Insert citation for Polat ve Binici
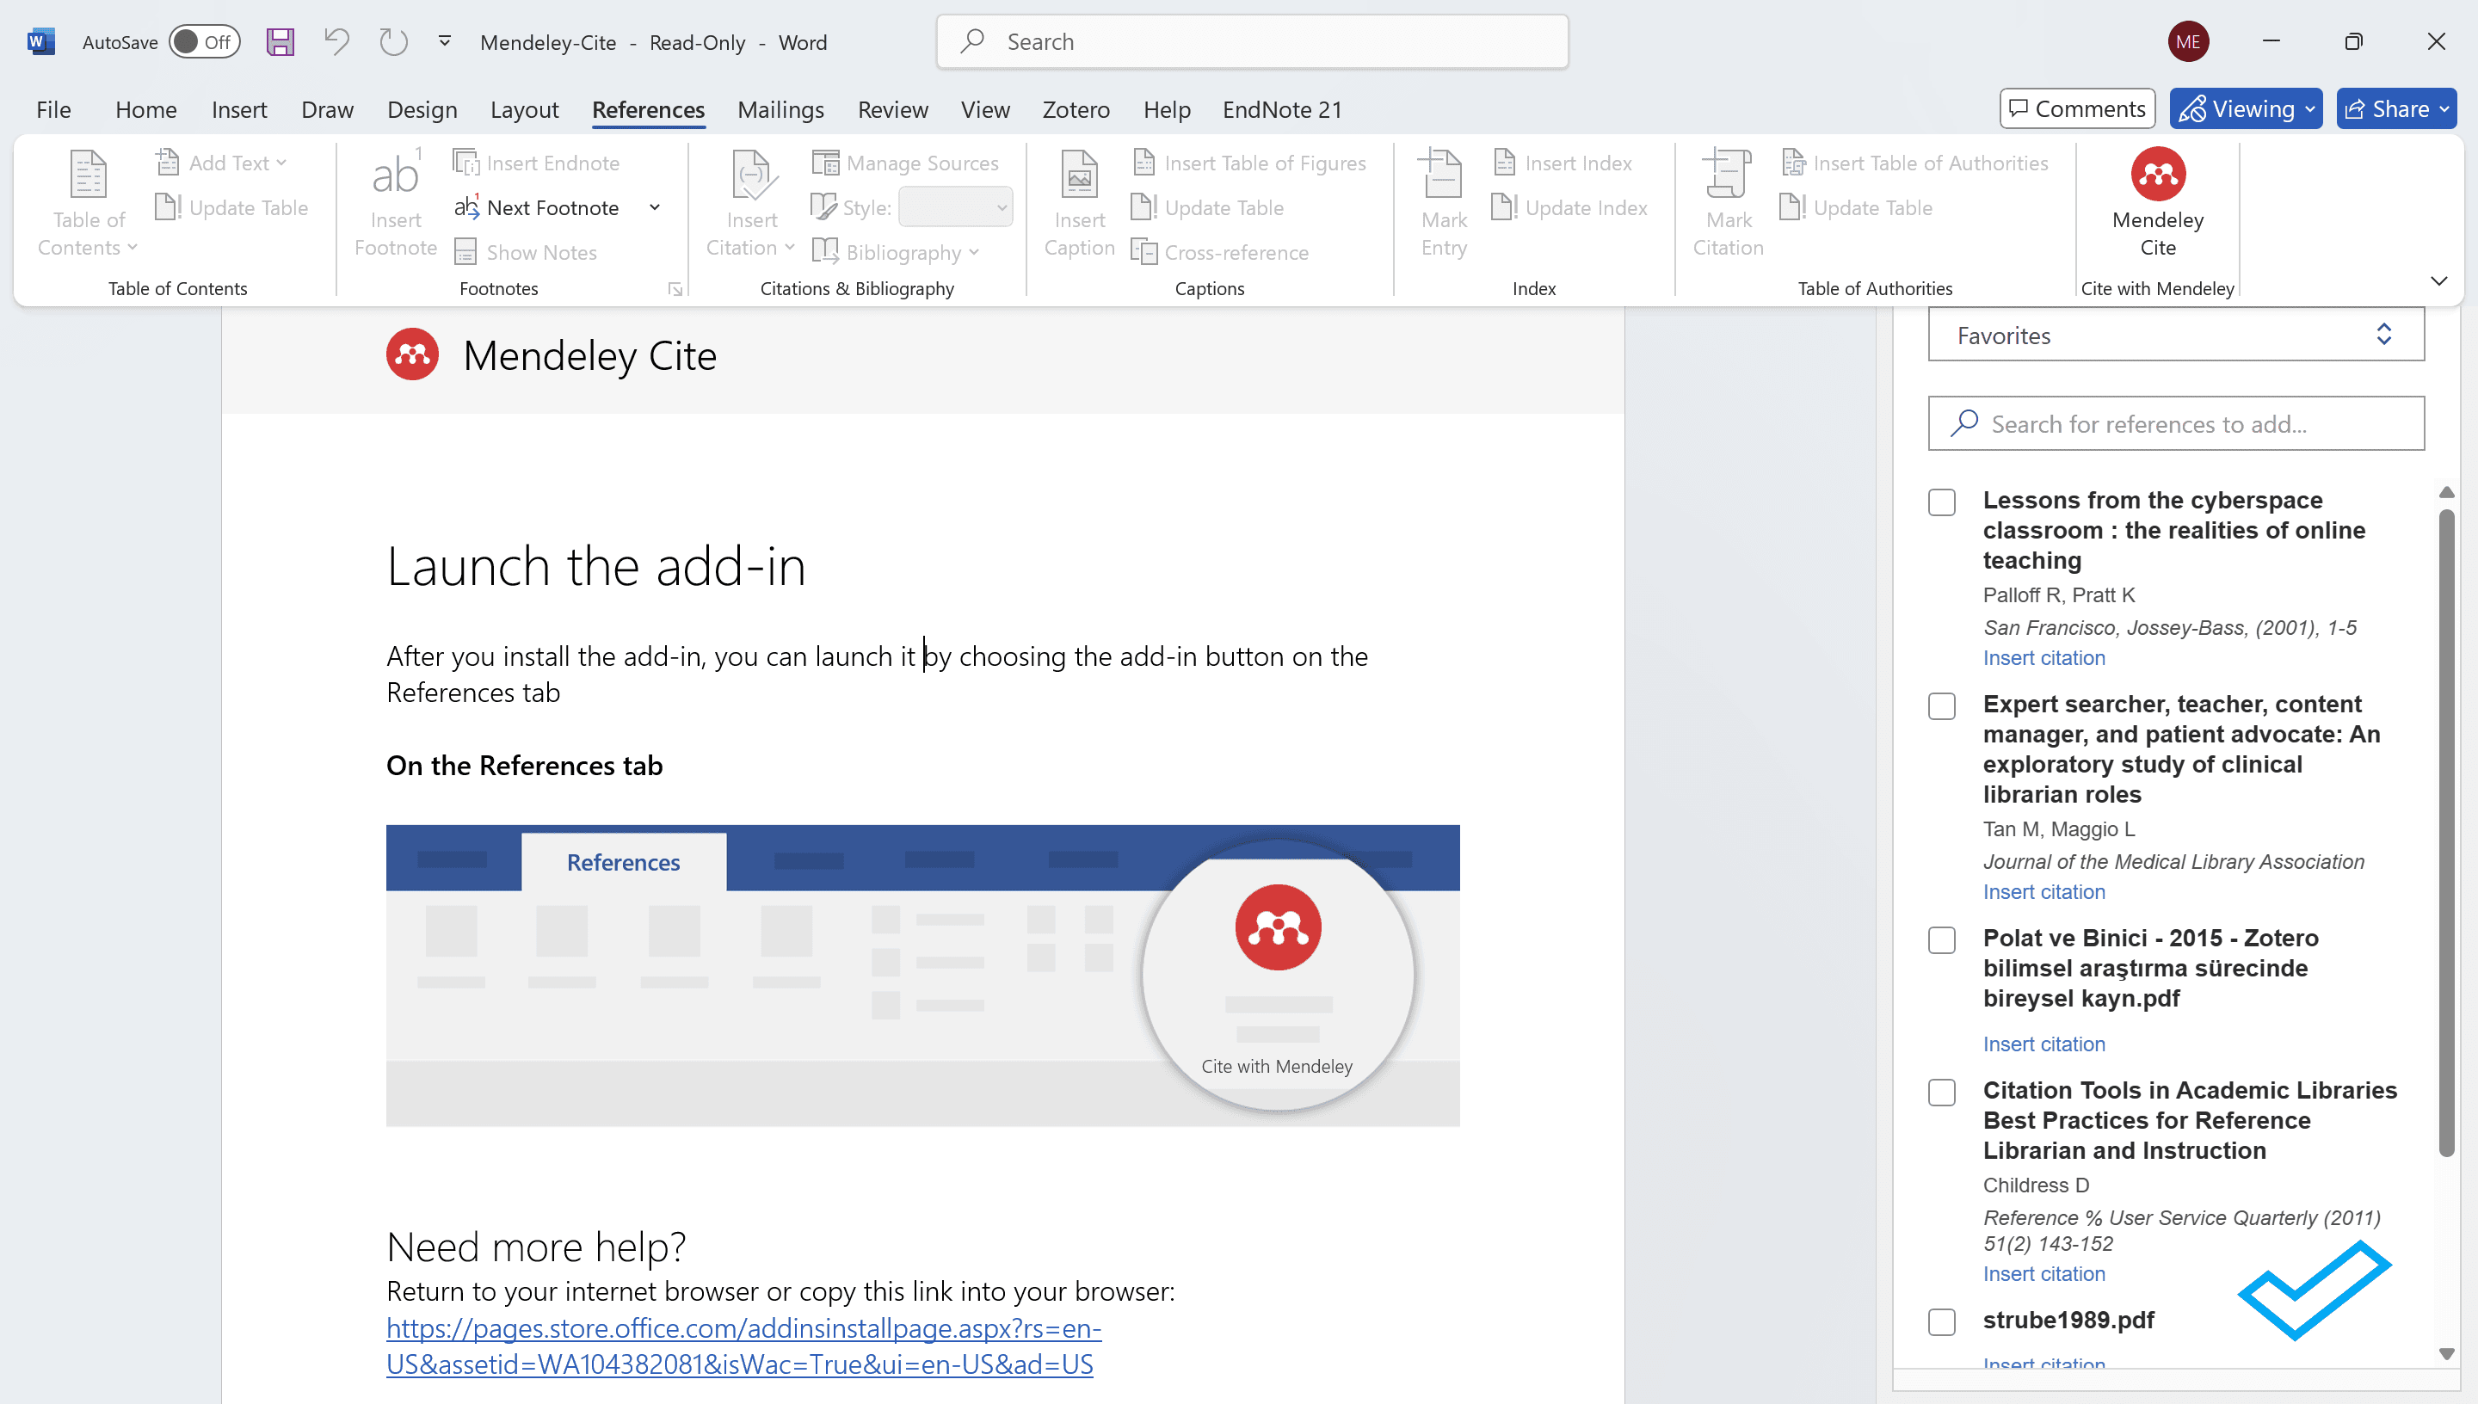The width and height of the screenshot is (2478, 1404). [x=2043, y=1045]
